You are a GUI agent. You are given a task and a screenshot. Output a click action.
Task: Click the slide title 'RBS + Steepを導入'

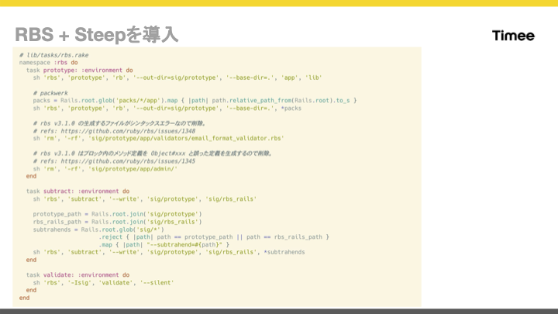pyautogui.click(x=96, y=35)
